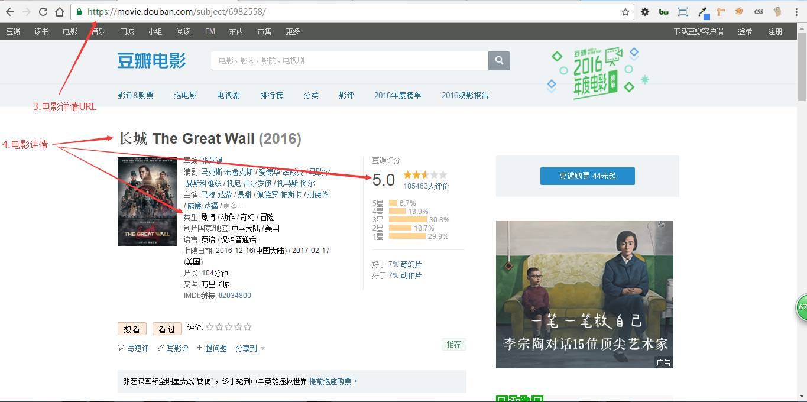Reload the page with the refresh icon

[x=43, y=12]
